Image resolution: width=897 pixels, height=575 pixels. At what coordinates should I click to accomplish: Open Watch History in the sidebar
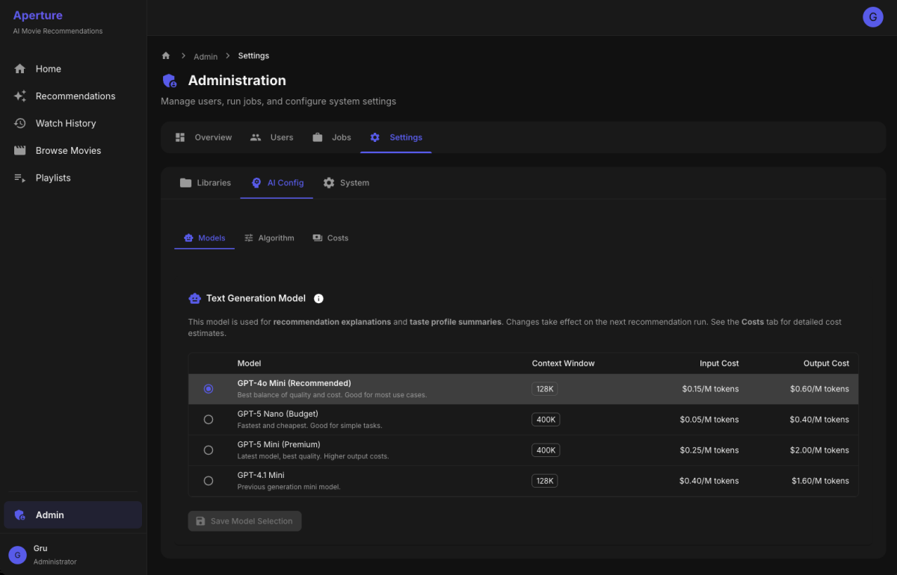click(65, 123)
